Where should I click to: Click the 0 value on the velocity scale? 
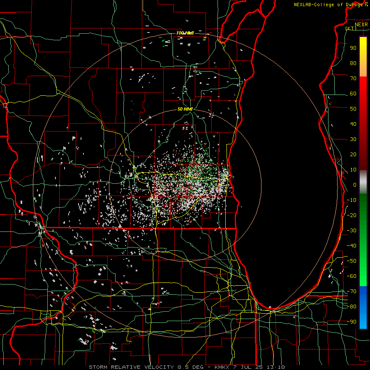pyautogui.click(x=355, y=185)
